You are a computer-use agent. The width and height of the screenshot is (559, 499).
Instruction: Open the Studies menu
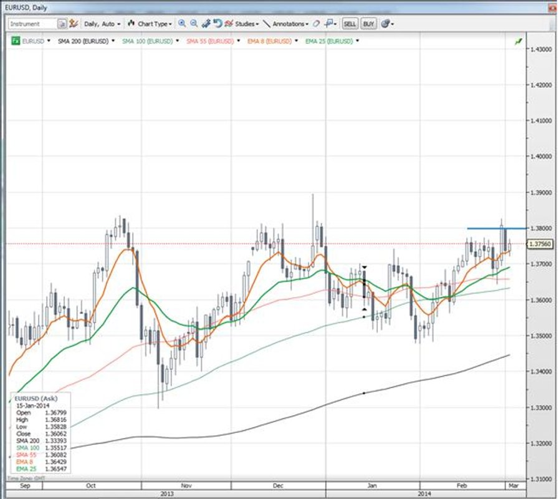click(245, 23)
